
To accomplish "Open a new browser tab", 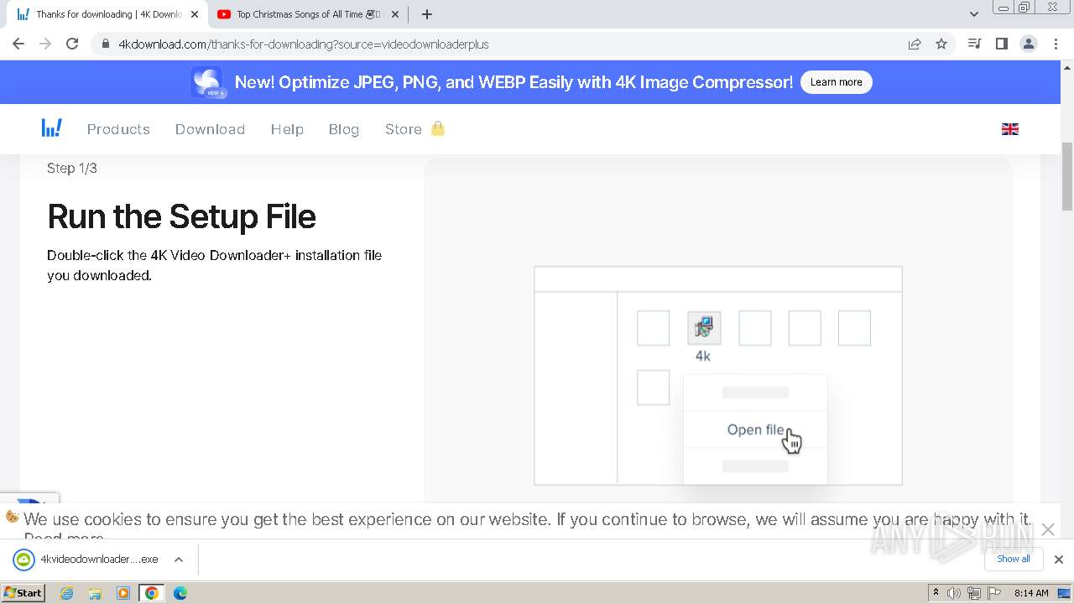I will pos(426,14).
